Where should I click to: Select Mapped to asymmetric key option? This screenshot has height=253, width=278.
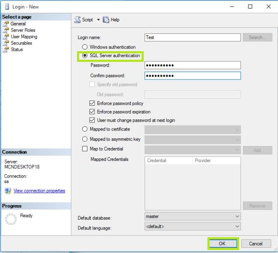click(x=85, y=139)
